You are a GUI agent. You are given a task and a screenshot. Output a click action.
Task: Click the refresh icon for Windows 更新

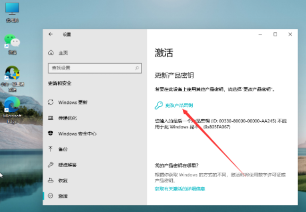coord(51,102)
